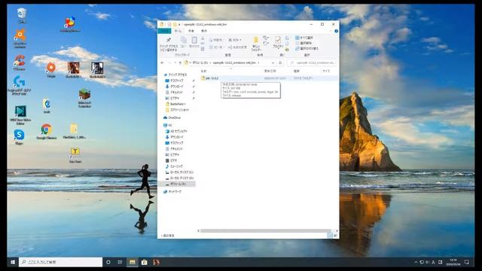Select Local Disk (D:) in navigation pane
Image resolution: width=482 pixels, height=271 pixels.
point(179,178)
